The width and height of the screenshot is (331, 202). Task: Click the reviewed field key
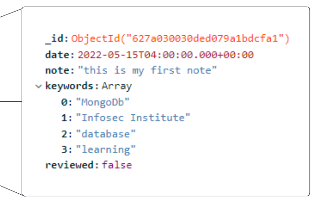71,165
